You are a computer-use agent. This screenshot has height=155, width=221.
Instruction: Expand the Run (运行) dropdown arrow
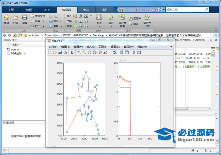pos(111,26)
